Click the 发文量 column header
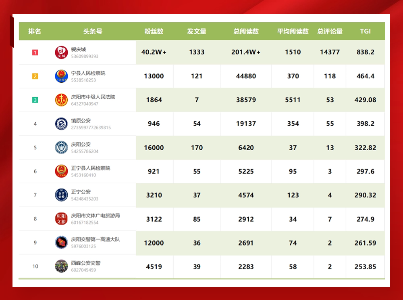Image resolution: width=403 pixels, height=300 pixels. point(197,31)
